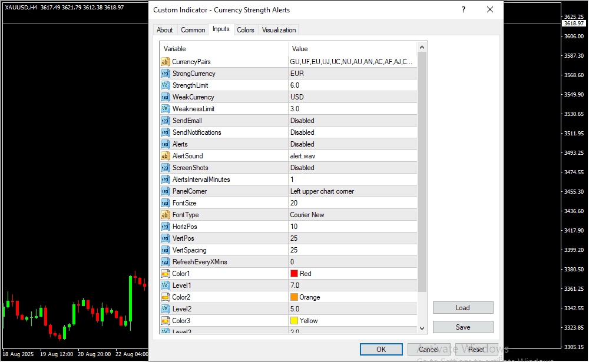The image size is (589, 362).
Task: Open the StrongCurrency EUR value dropdown
Action: coord(297,74)
